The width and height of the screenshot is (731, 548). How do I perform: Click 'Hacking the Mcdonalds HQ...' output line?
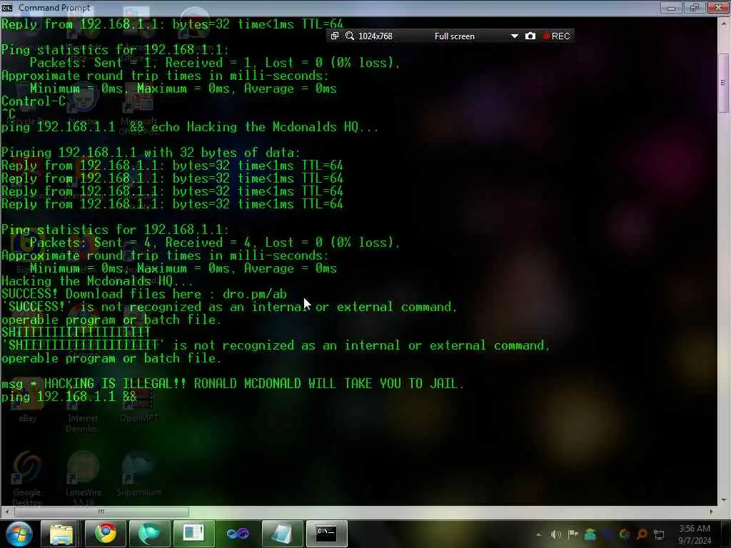[x=97, y=281]
